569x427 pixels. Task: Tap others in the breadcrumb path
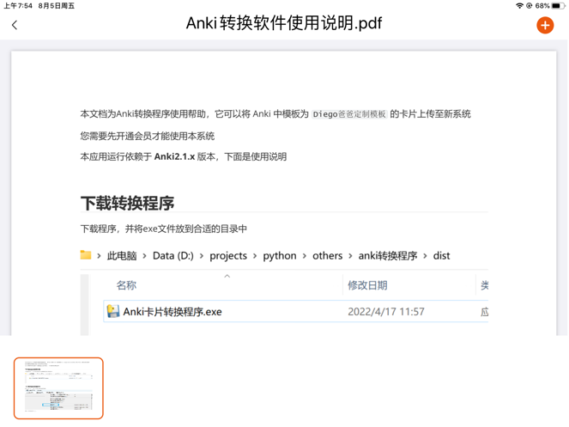(327, 256)
